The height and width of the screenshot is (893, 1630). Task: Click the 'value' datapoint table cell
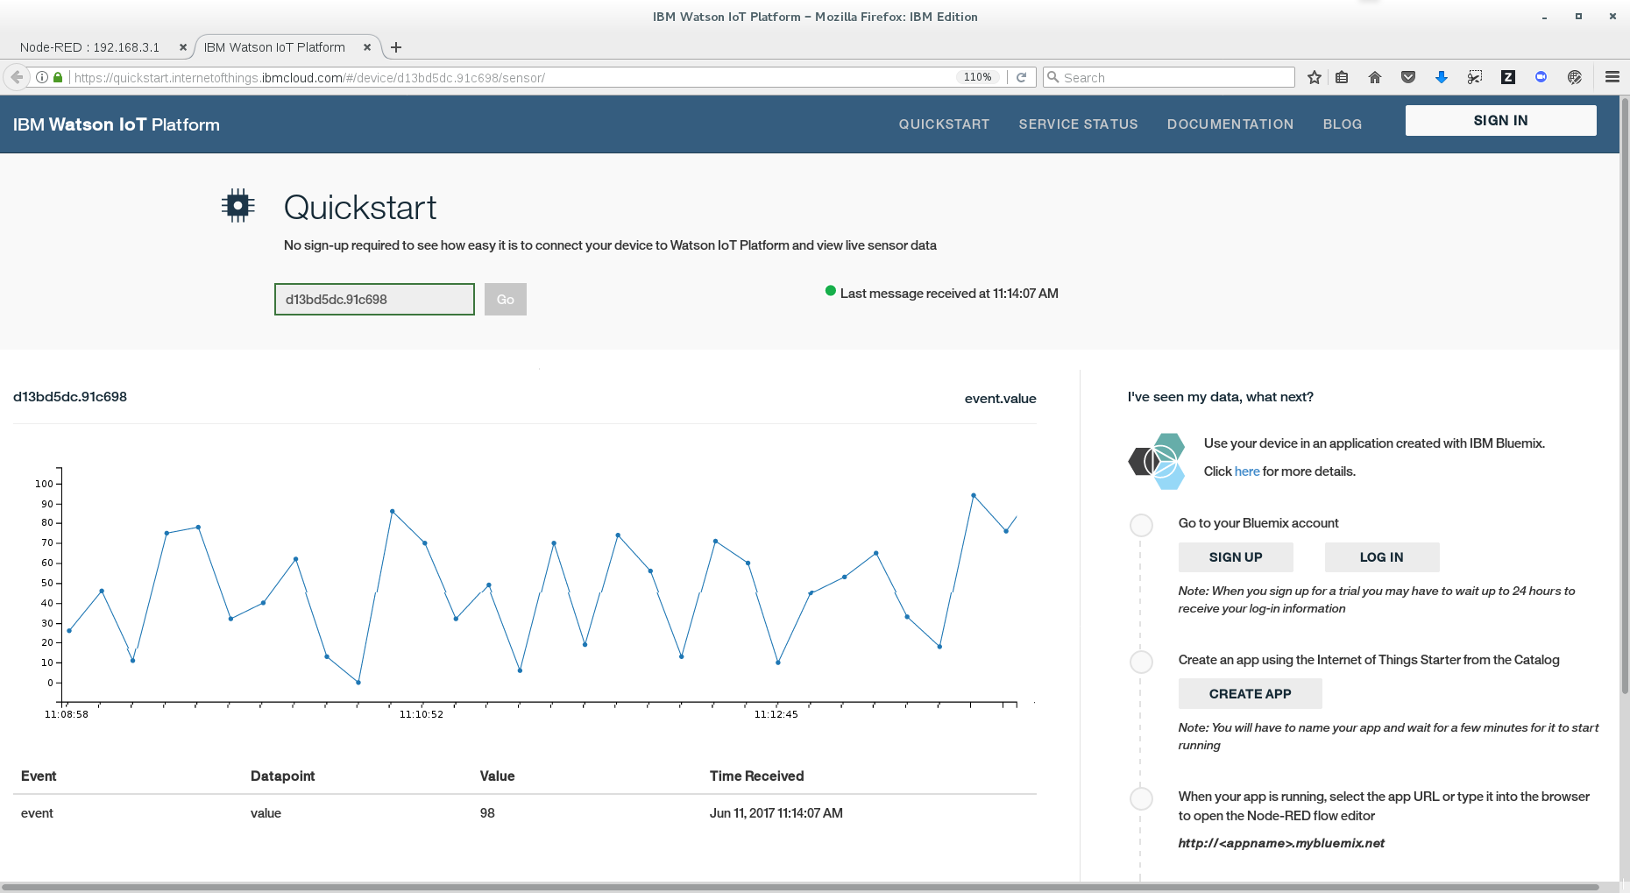(266, 813)
